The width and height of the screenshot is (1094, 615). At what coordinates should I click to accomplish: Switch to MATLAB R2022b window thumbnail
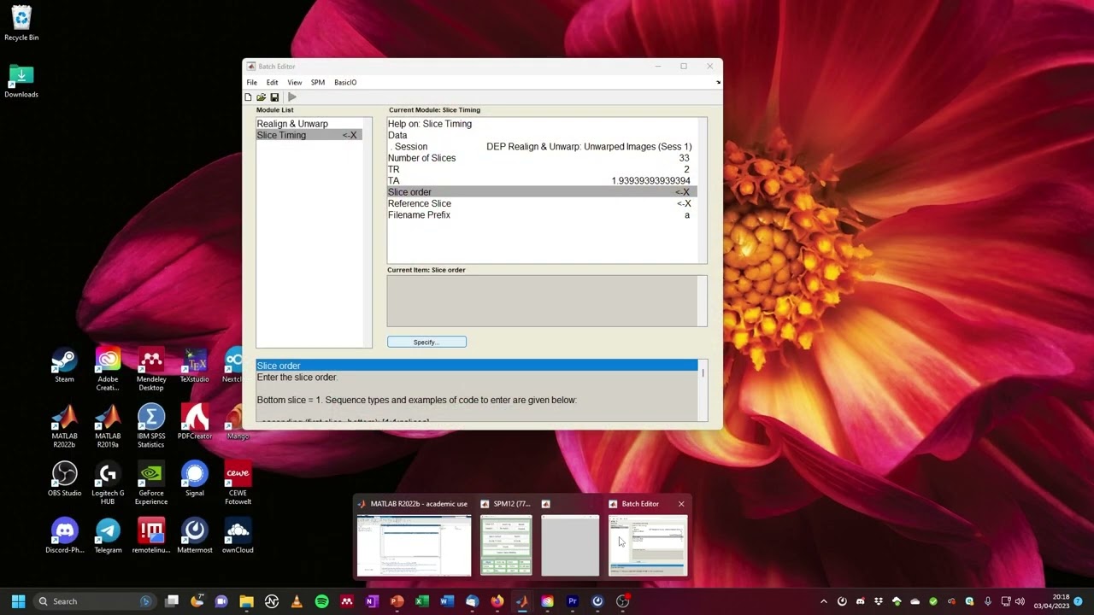point(414,545)
